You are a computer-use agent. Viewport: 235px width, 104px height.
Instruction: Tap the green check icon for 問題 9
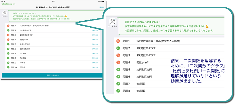(x=8, y=63)
